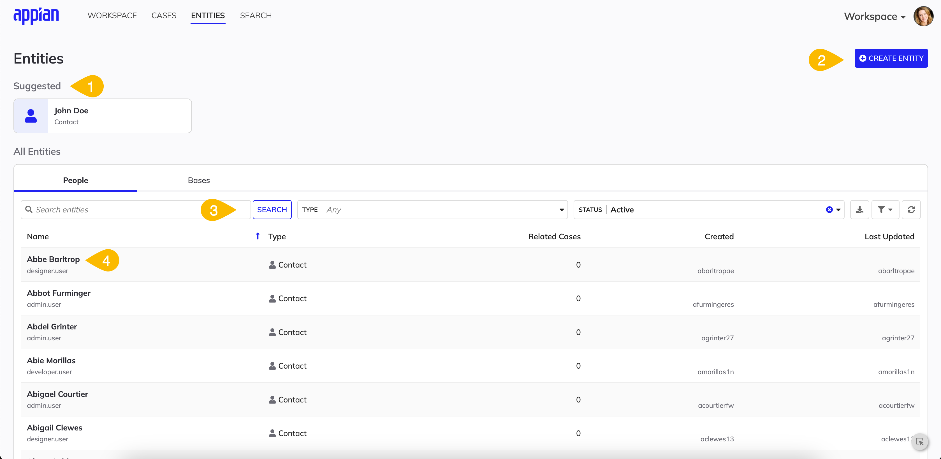Viewport: 941px width, 459px height.
Task: Click the contact icon in Abbe Barltrop's row
Action: (x=272, y=265)
